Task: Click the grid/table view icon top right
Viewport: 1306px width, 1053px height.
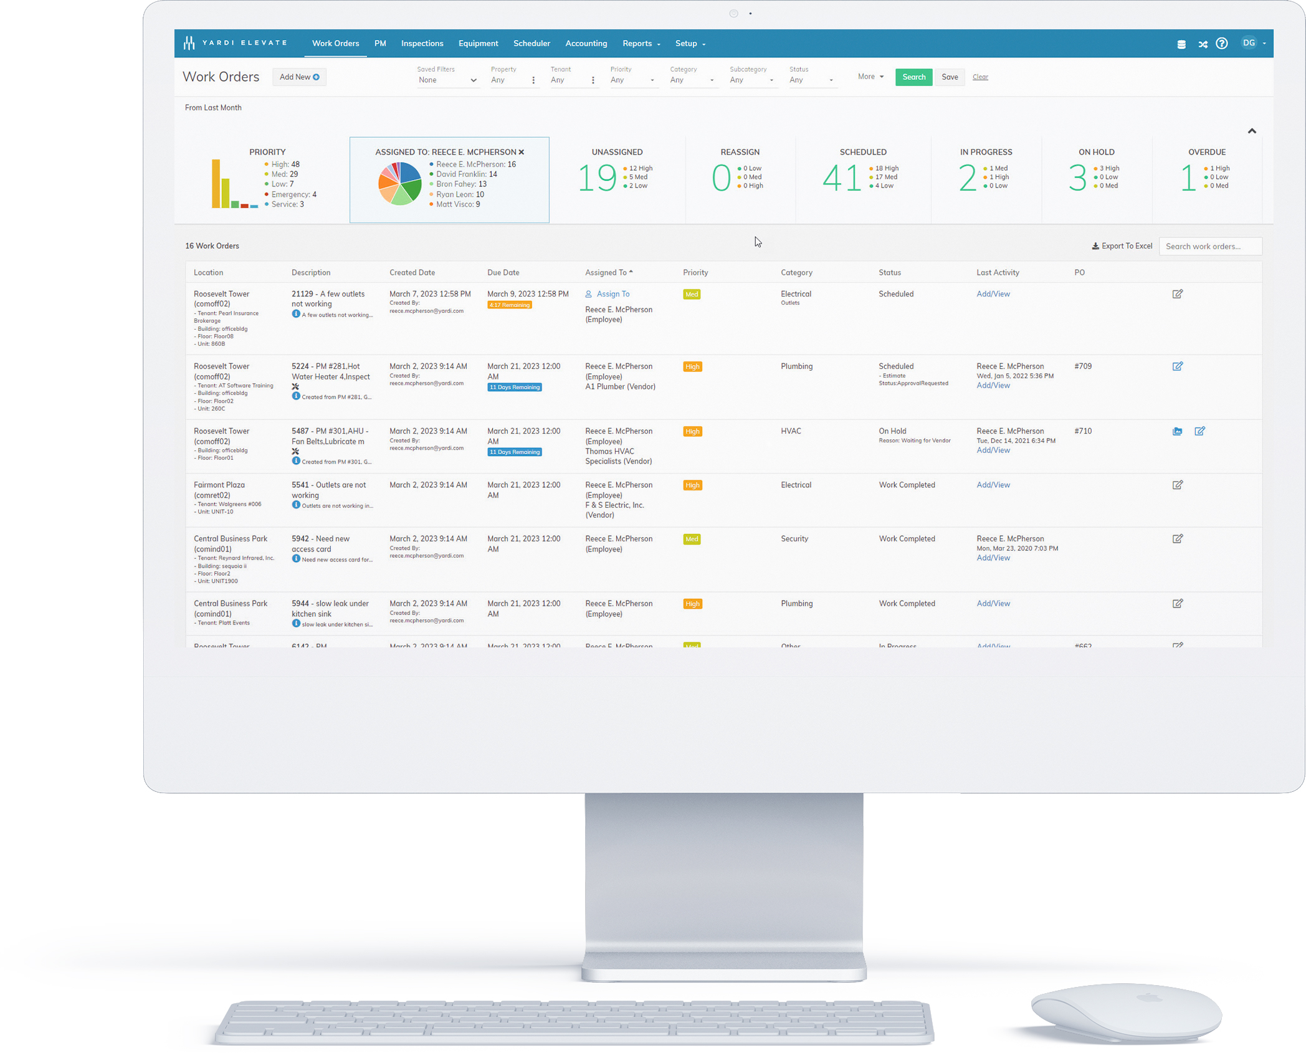Action: (x=1181, y=43)
